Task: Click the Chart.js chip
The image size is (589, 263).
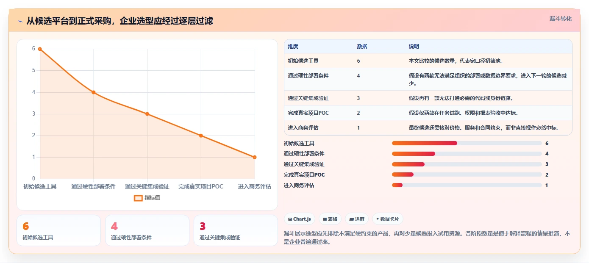Action: [x=299, y=219]
